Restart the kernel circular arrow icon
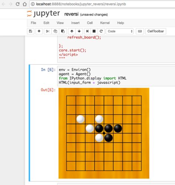 [x=101, y=31]
